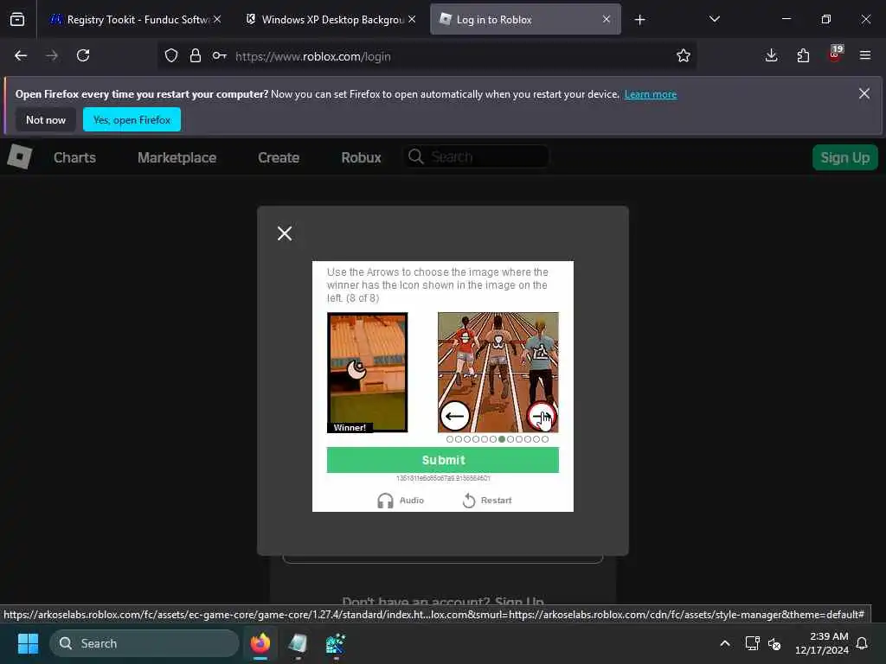This screenshot has width=886, height=664.
Task: Show previous captcha image with left arrow
Action: click(455, 417)
